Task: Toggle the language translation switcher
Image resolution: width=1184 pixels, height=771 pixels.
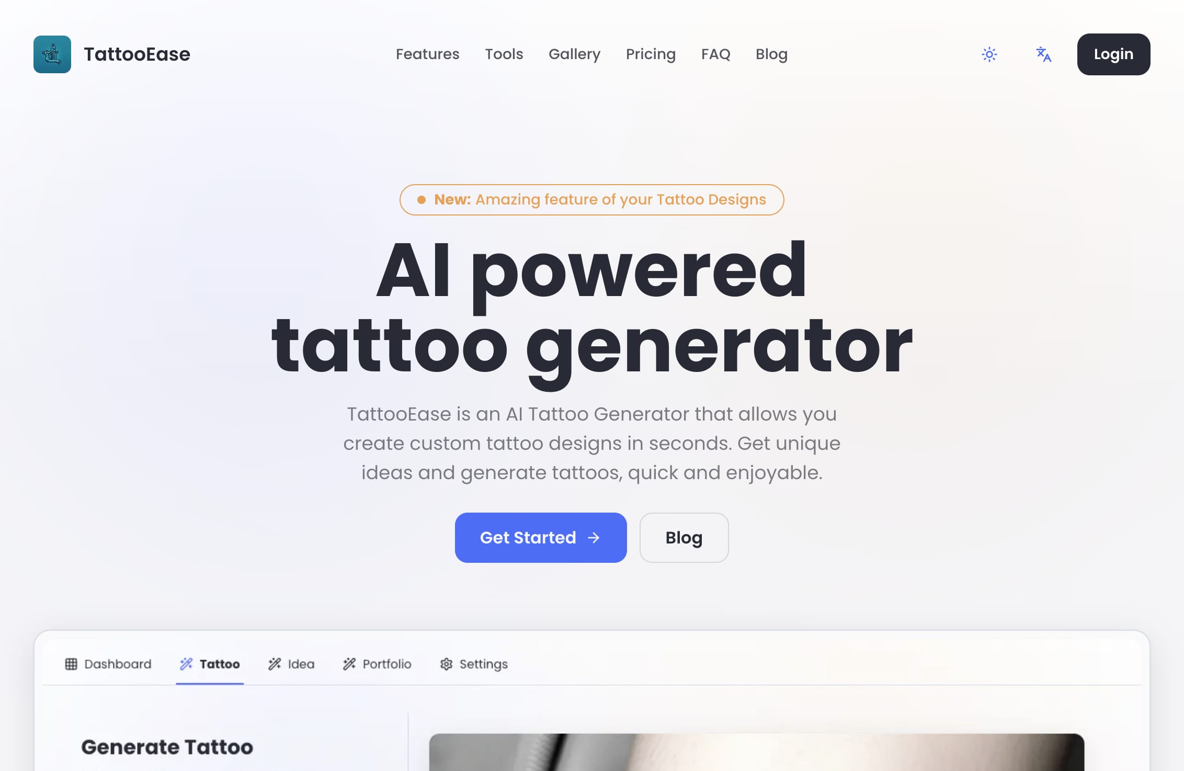Action: click(x=1042, y=54)
